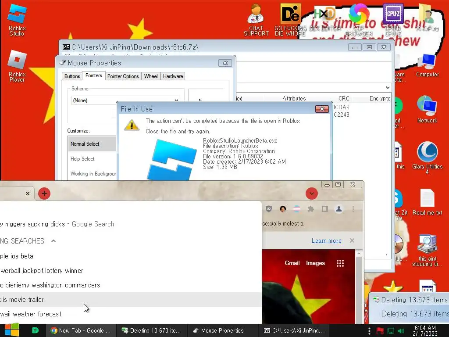Dismiss the Chrome infobar with X
The height and width of the screenshot is (337, 449).
click(x=352, y=240)
